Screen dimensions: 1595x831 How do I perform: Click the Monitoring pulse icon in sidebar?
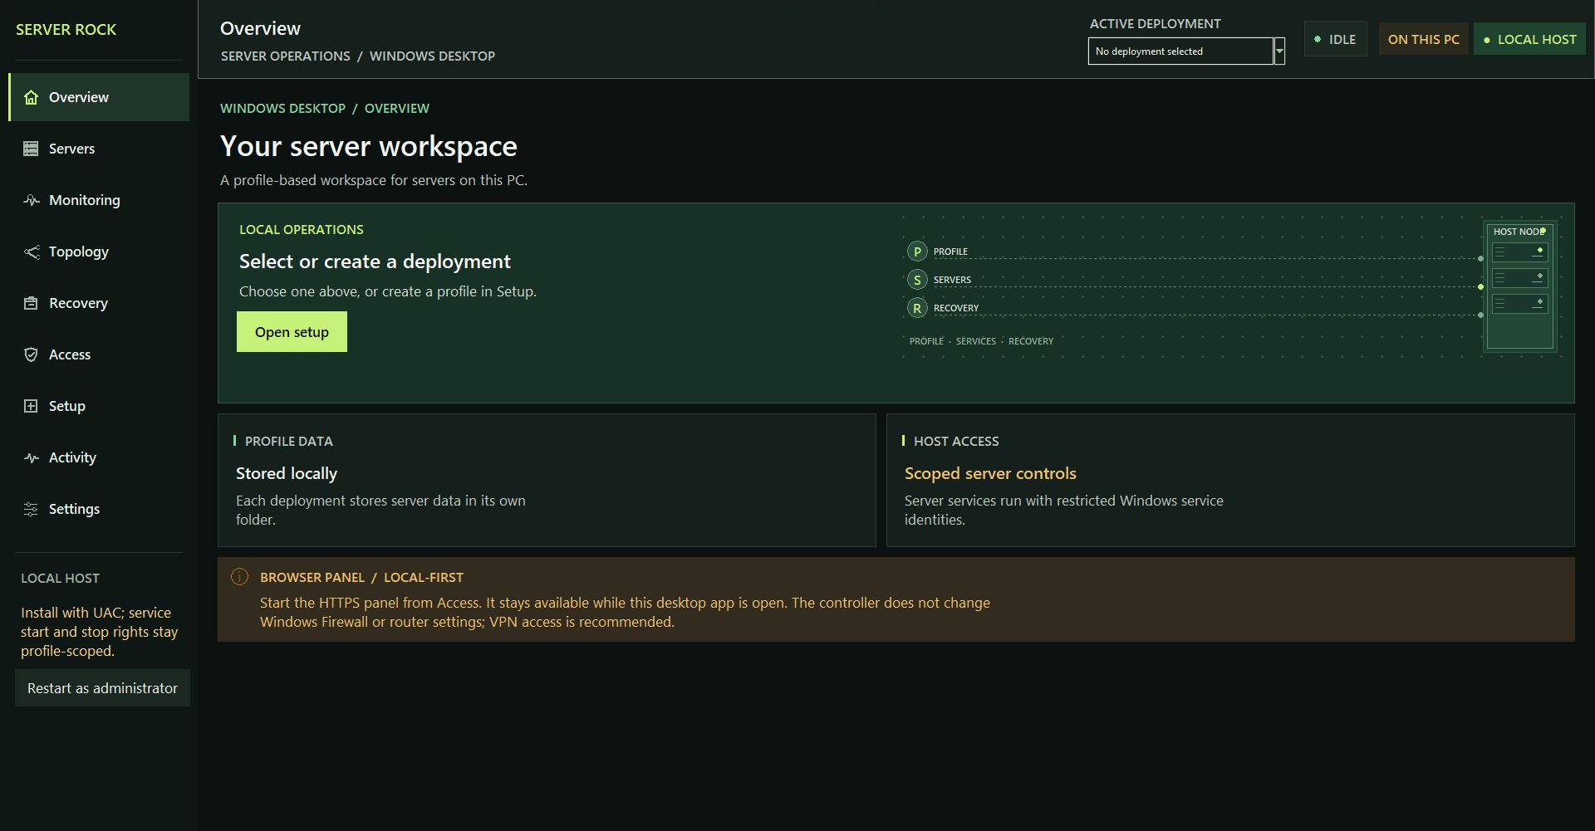click(31, 200)
